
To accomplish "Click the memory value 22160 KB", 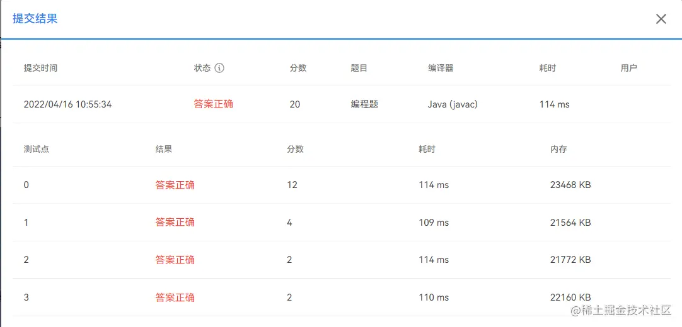I will coord(570,297).
